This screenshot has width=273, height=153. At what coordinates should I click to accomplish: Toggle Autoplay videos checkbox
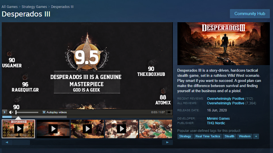coord(44,112)
